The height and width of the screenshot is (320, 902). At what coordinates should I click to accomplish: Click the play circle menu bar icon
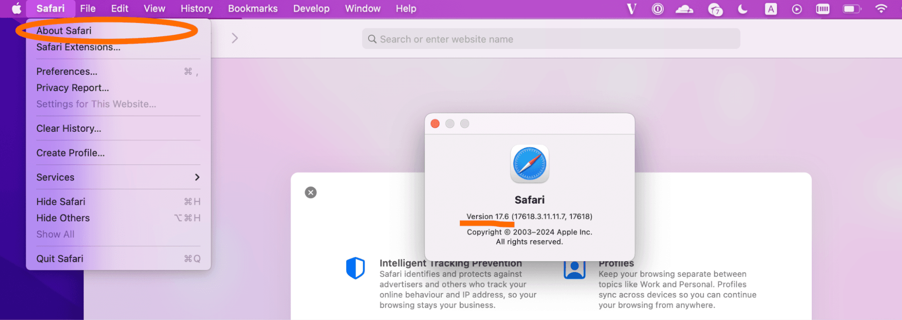coord(797,9)
